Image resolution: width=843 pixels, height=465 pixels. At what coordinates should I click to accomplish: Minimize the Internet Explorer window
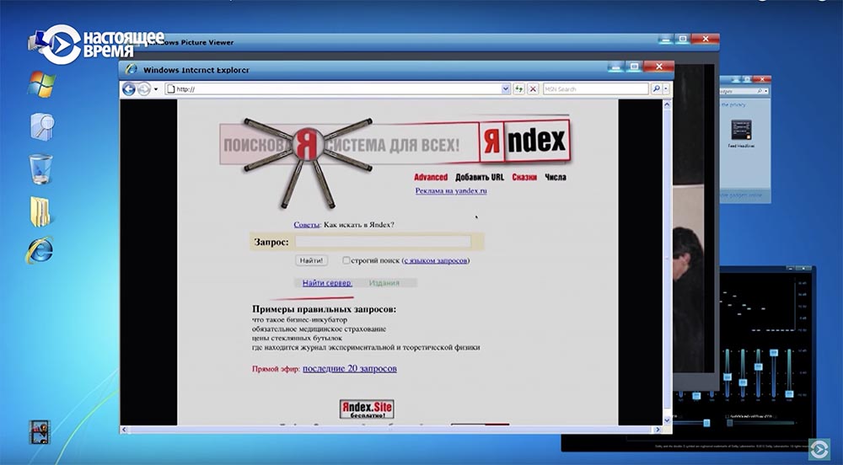tap(616, 67)
